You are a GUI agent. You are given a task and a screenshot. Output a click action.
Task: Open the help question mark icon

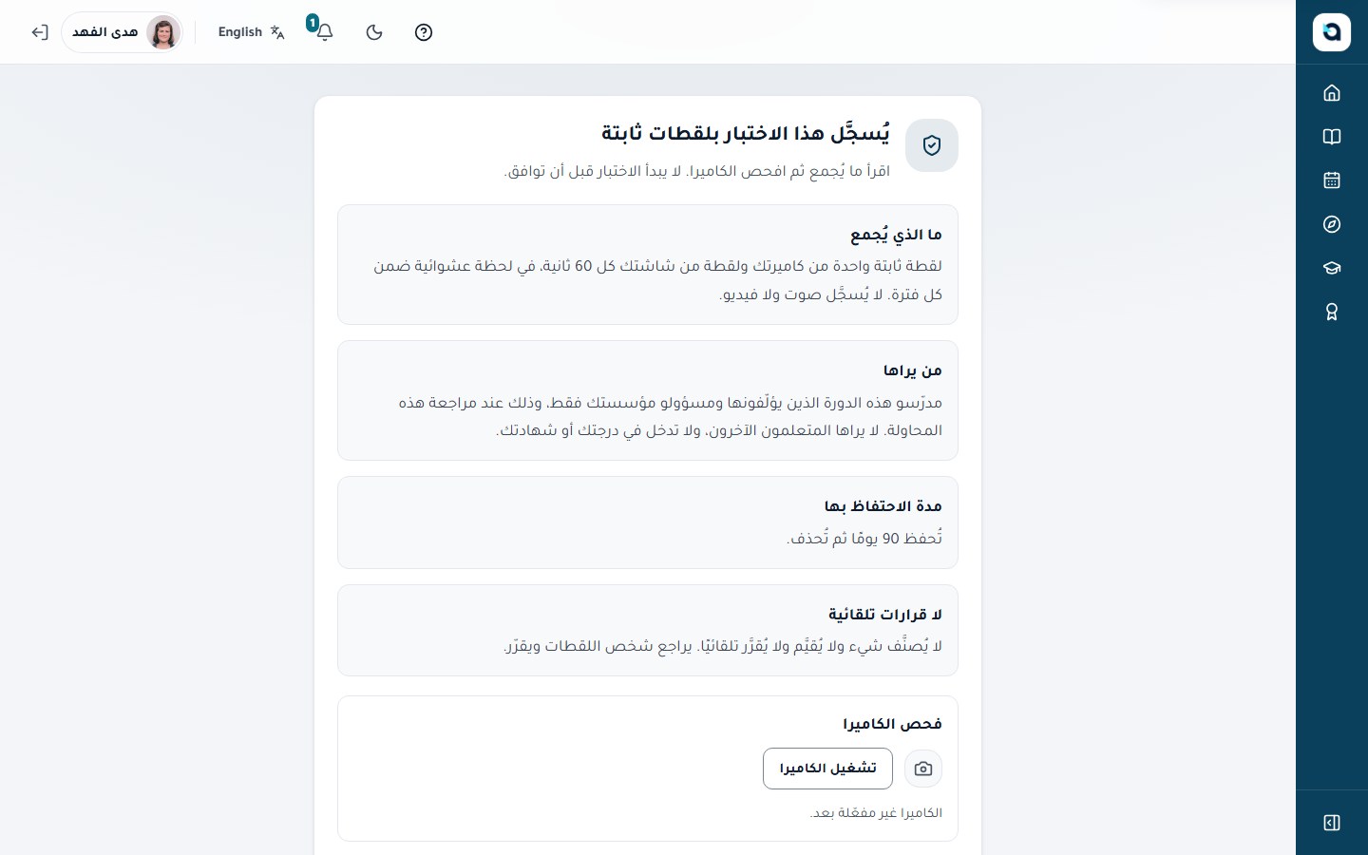pyautogui.click(x=424, y=32)
